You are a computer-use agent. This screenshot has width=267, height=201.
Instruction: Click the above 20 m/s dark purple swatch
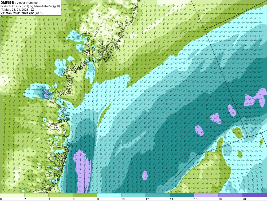click(x=255, y=195)
